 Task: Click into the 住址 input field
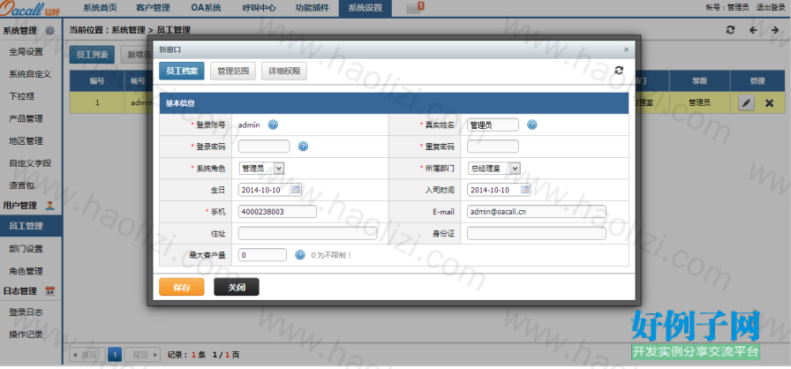coord(308,233)
